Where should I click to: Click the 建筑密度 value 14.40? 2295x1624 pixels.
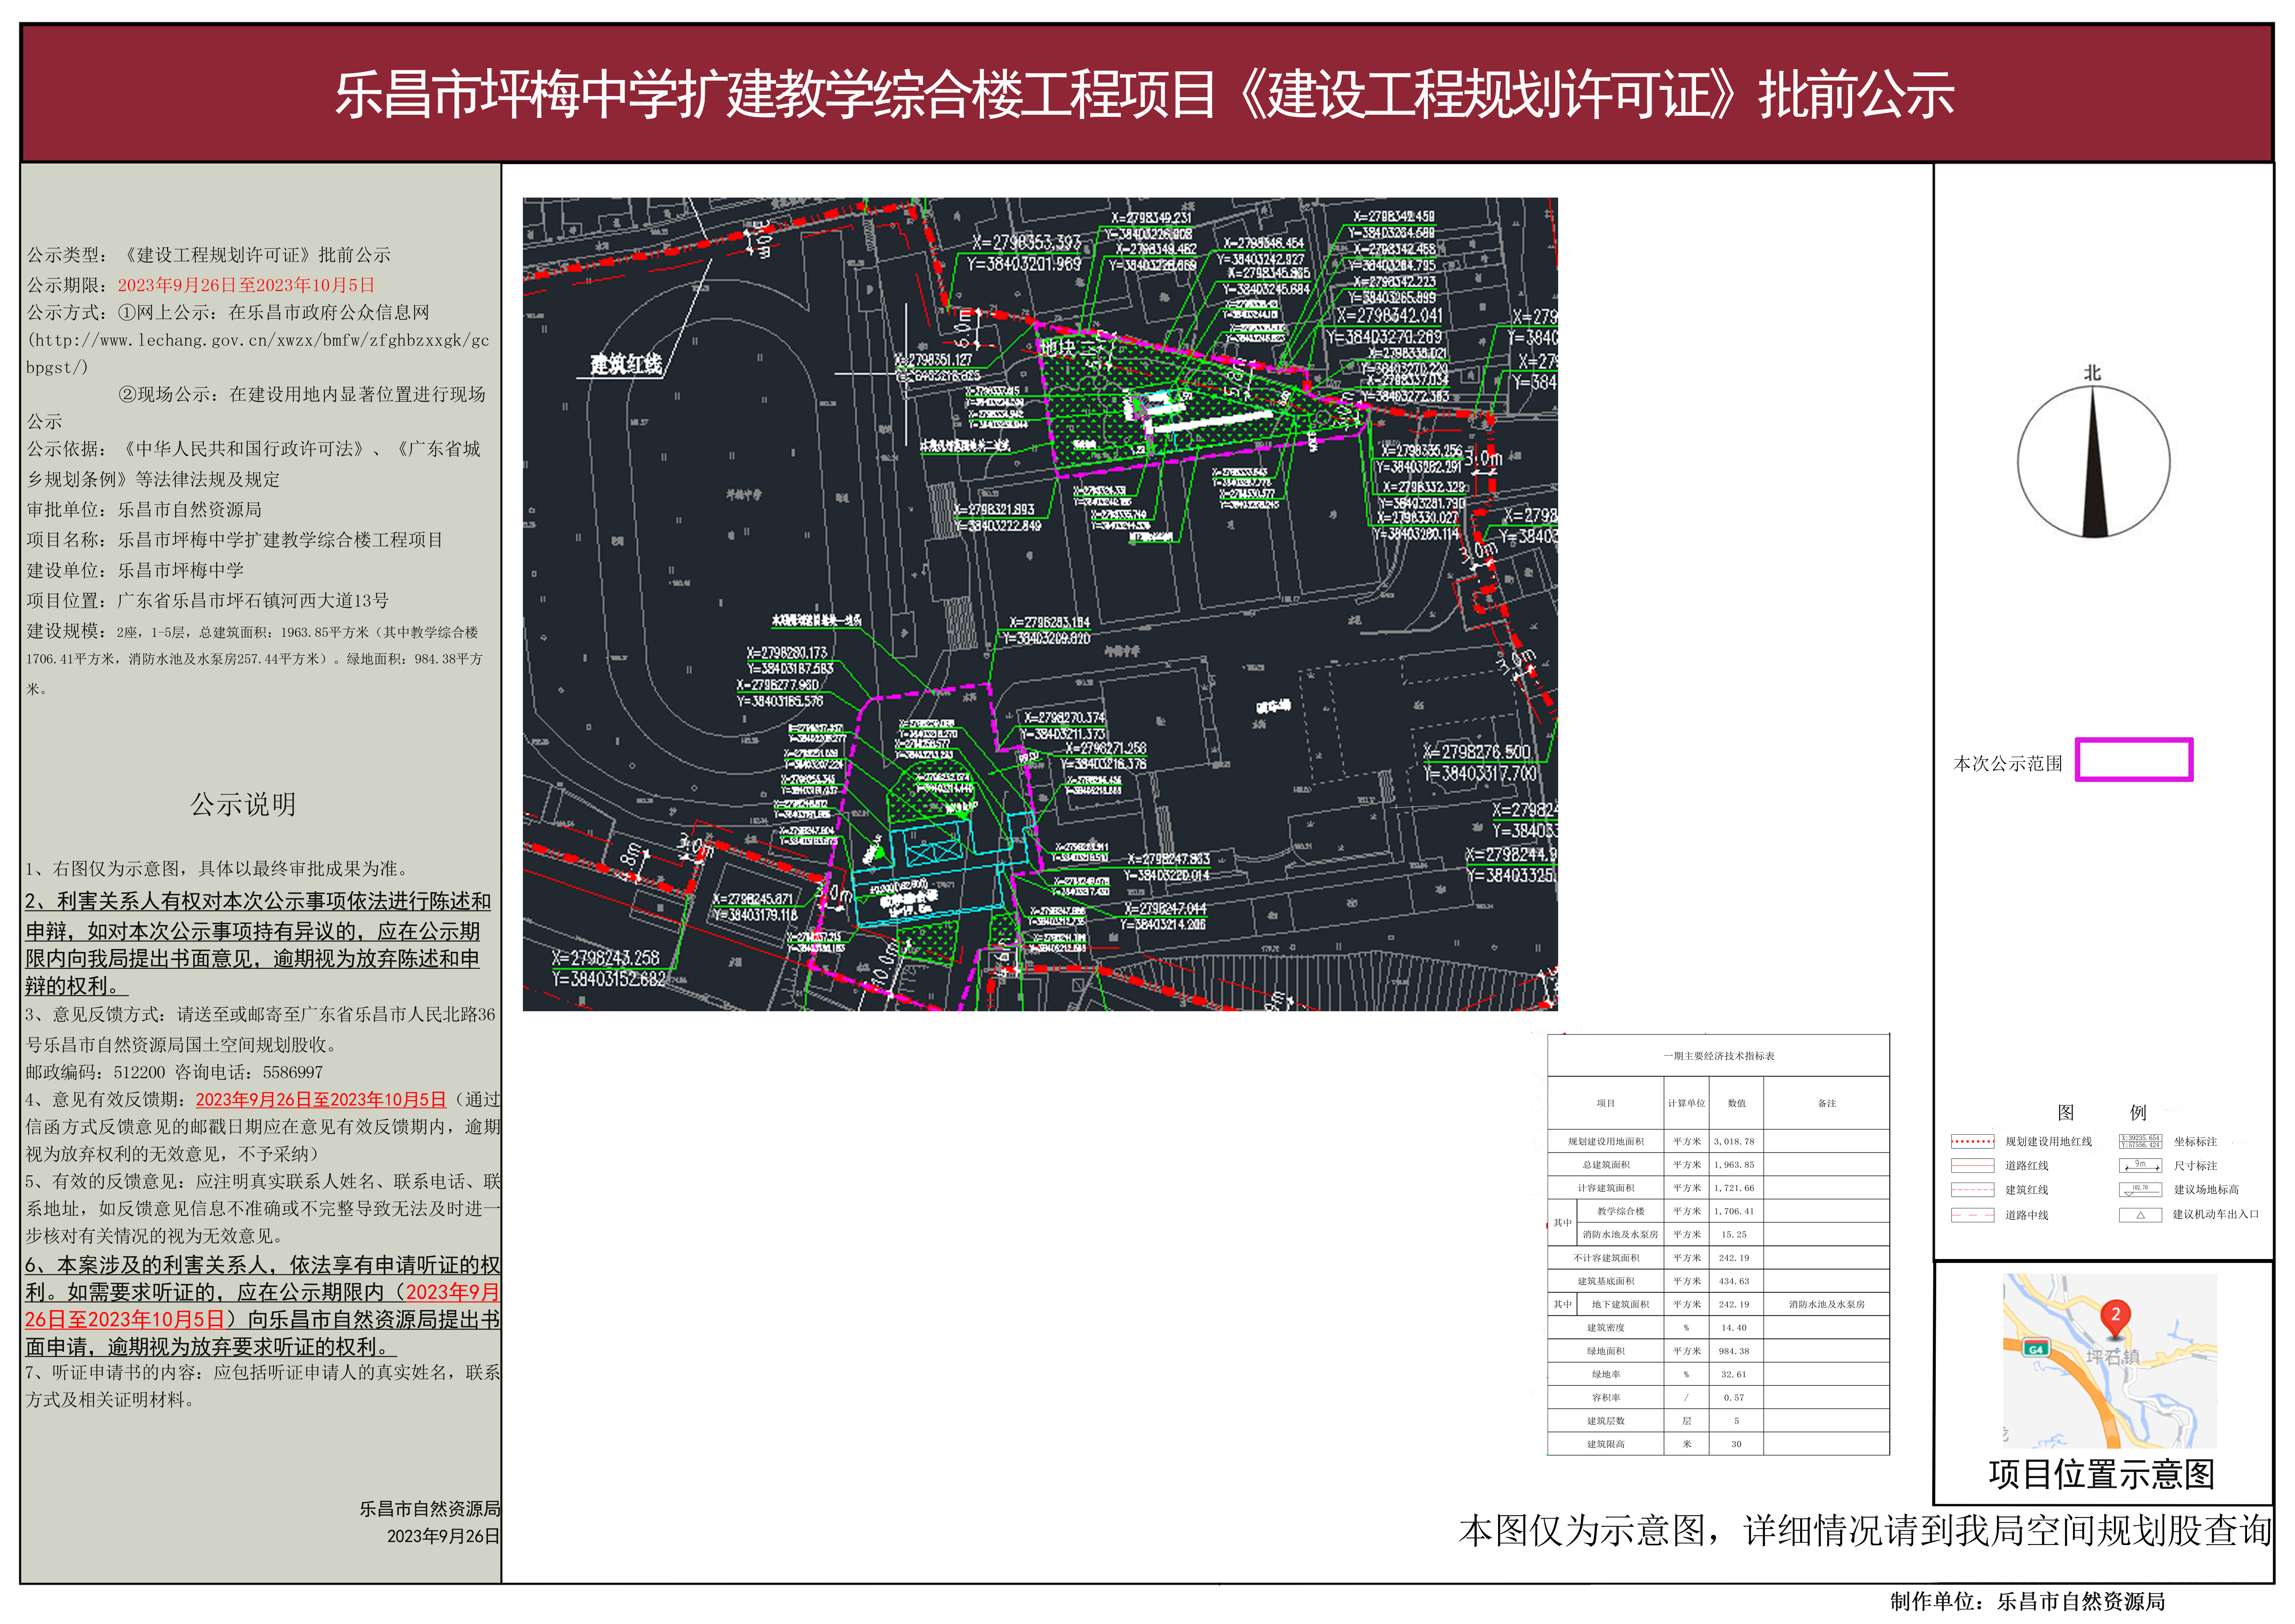coord(1734,1328)
